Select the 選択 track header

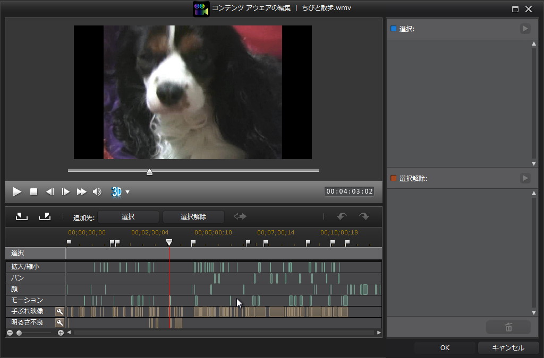36,253
